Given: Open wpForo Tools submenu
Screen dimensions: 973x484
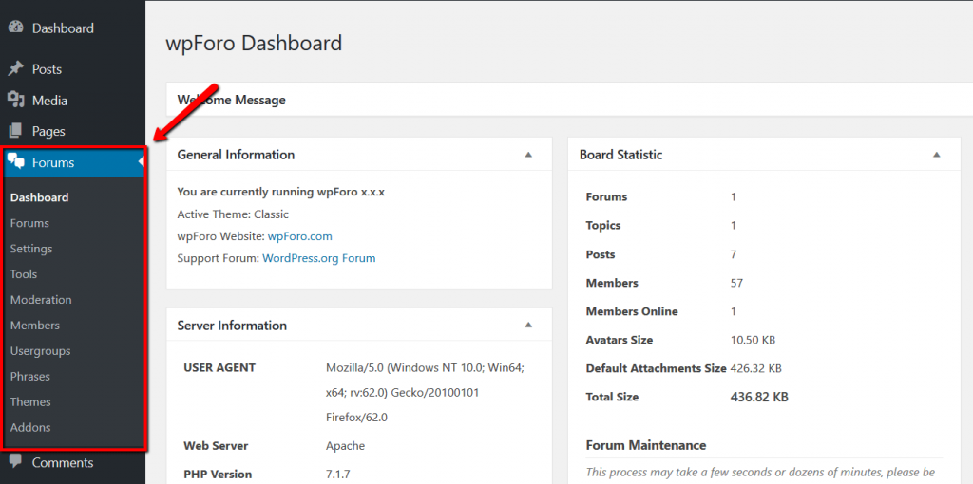Looking at the screenshot, I should click(x=24, y=274).
